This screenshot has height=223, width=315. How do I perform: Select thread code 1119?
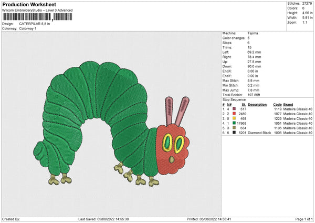(278, 109)
